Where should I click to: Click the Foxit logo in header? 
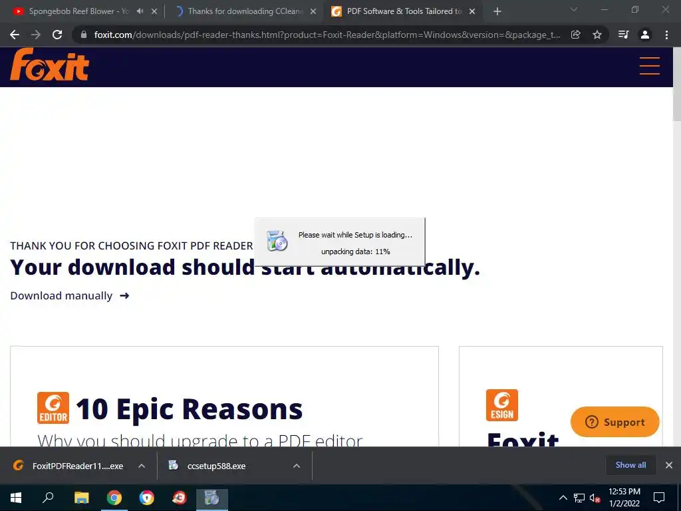point(49,65)
